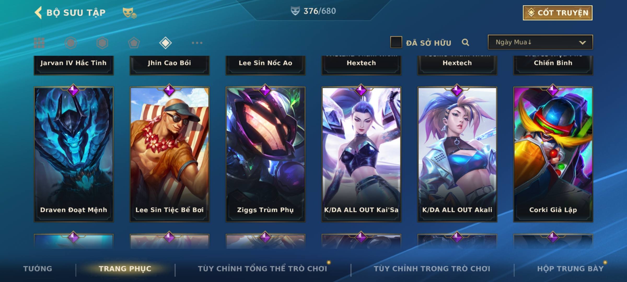
Task: Click the Cốt Truyện button
Action: point(558,13)
